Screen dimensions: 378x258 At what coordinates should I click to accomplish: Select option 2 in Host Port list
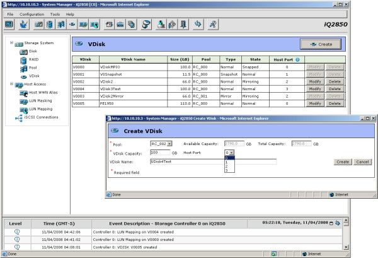(x=229, y=167)
